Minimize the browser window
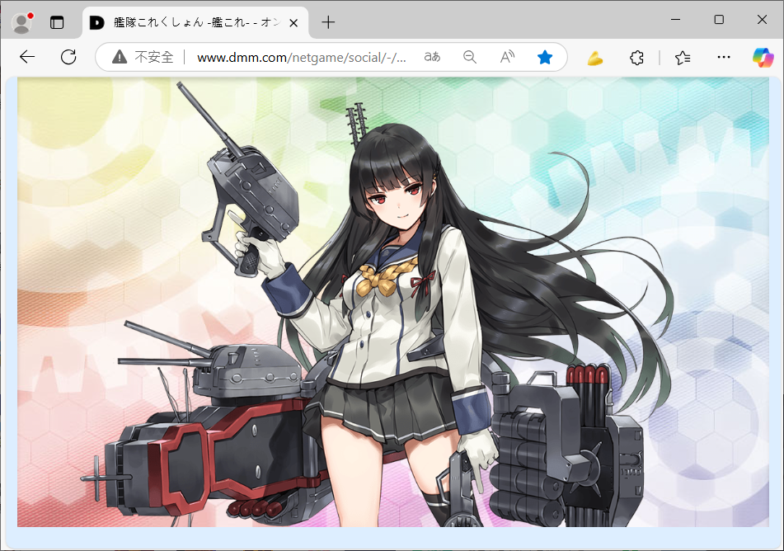784x551 pixels. point(675,20)
